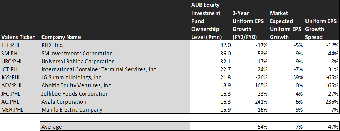This screenshot has height=131, width=340.
Task: Select AUB Equity Investment Fund Ownership header
Action: click(206, 21)
